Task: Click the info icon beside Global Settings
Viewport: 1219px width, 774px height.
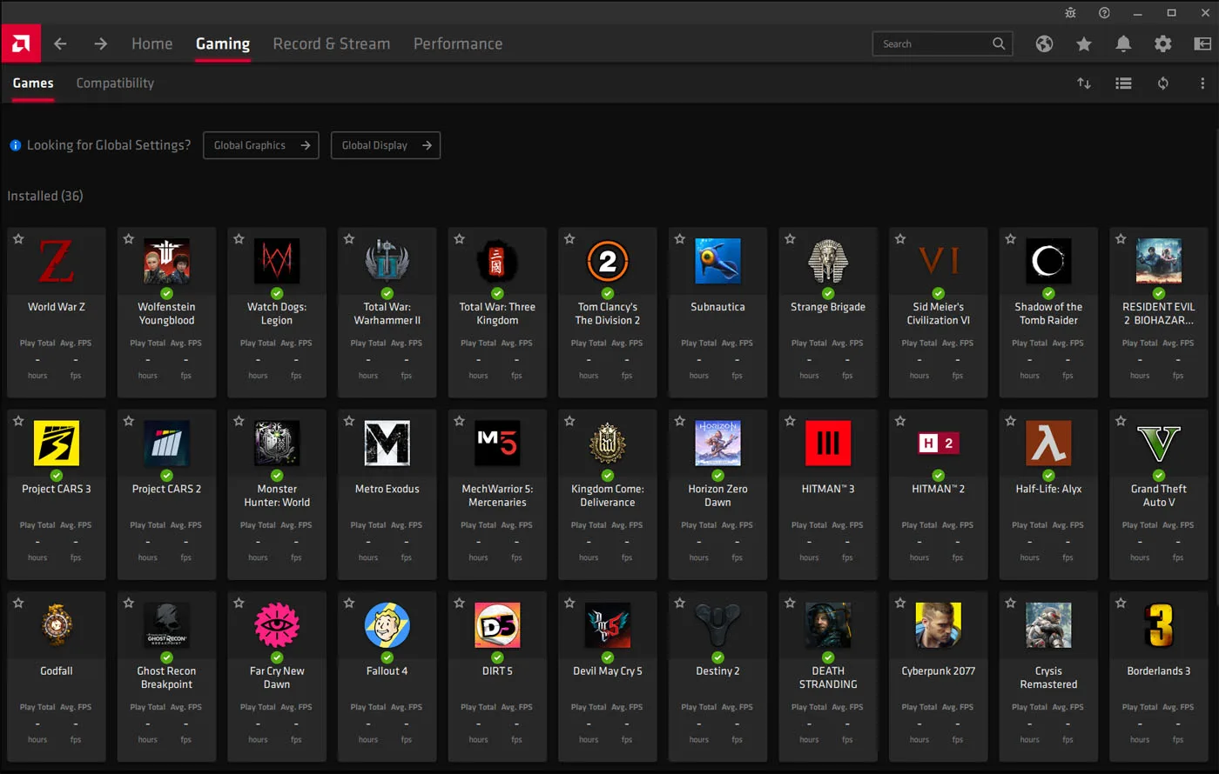Action: coord(15,145)
